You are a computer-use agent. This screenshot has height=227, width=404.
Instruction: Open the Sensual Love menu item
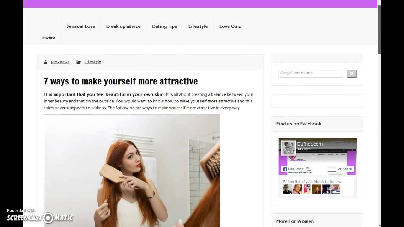pos(80,26)
